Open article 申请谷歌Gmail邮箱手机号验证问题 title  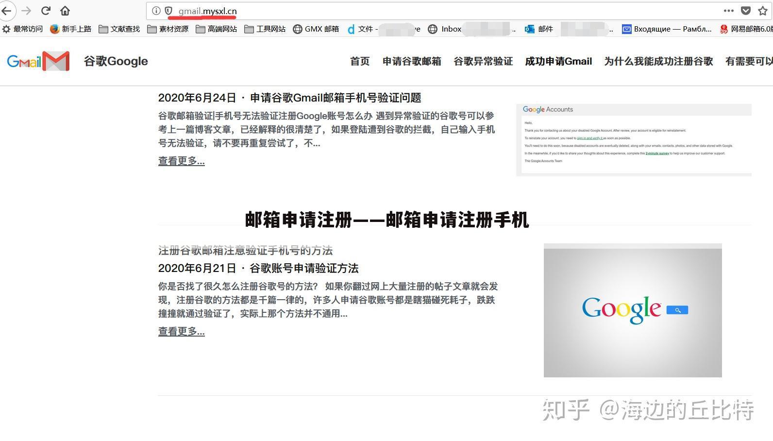coord(336,98)
